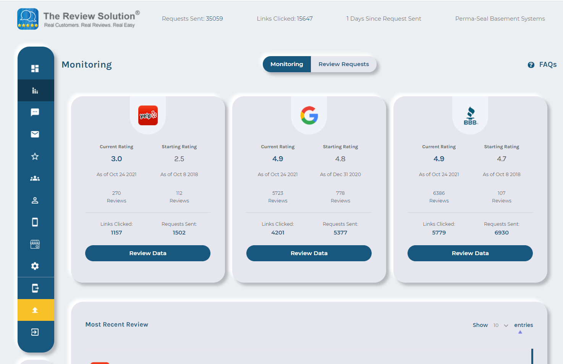Click the email envelope sidebar icon
563x364 pixels.
coord(35,134)
